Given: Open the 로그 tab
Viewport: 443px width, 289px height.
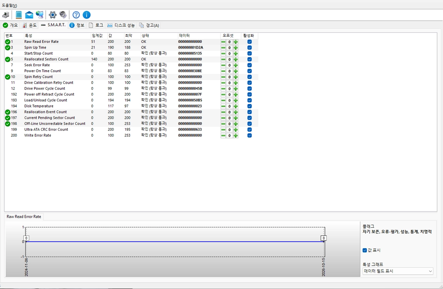Looking at the screenshot, I should click(96, 25).
